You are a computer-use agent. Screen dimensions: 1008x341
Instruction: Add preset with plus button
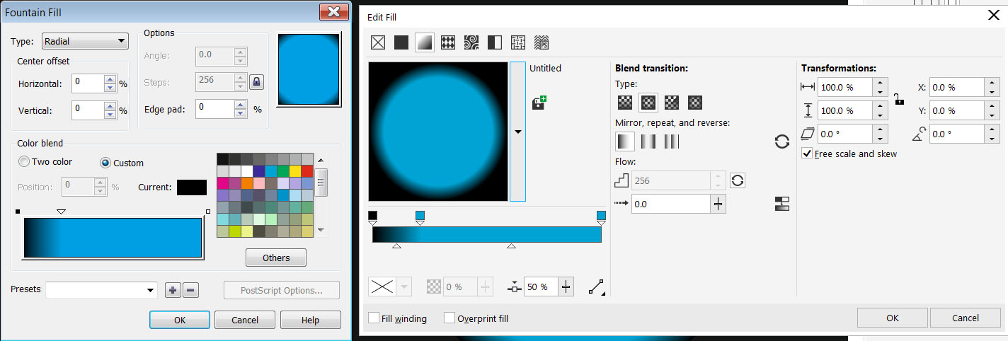172,289
